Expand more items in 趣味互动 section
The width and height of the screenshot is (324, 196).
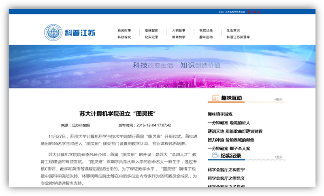tap(279, 99)
